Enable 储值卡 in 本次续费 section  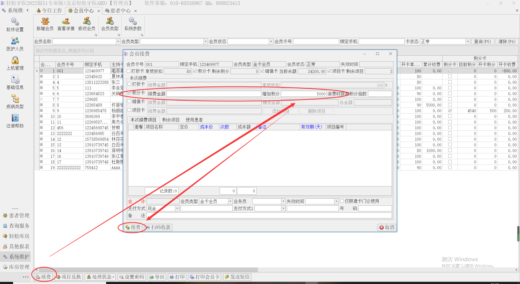point(129,101)
